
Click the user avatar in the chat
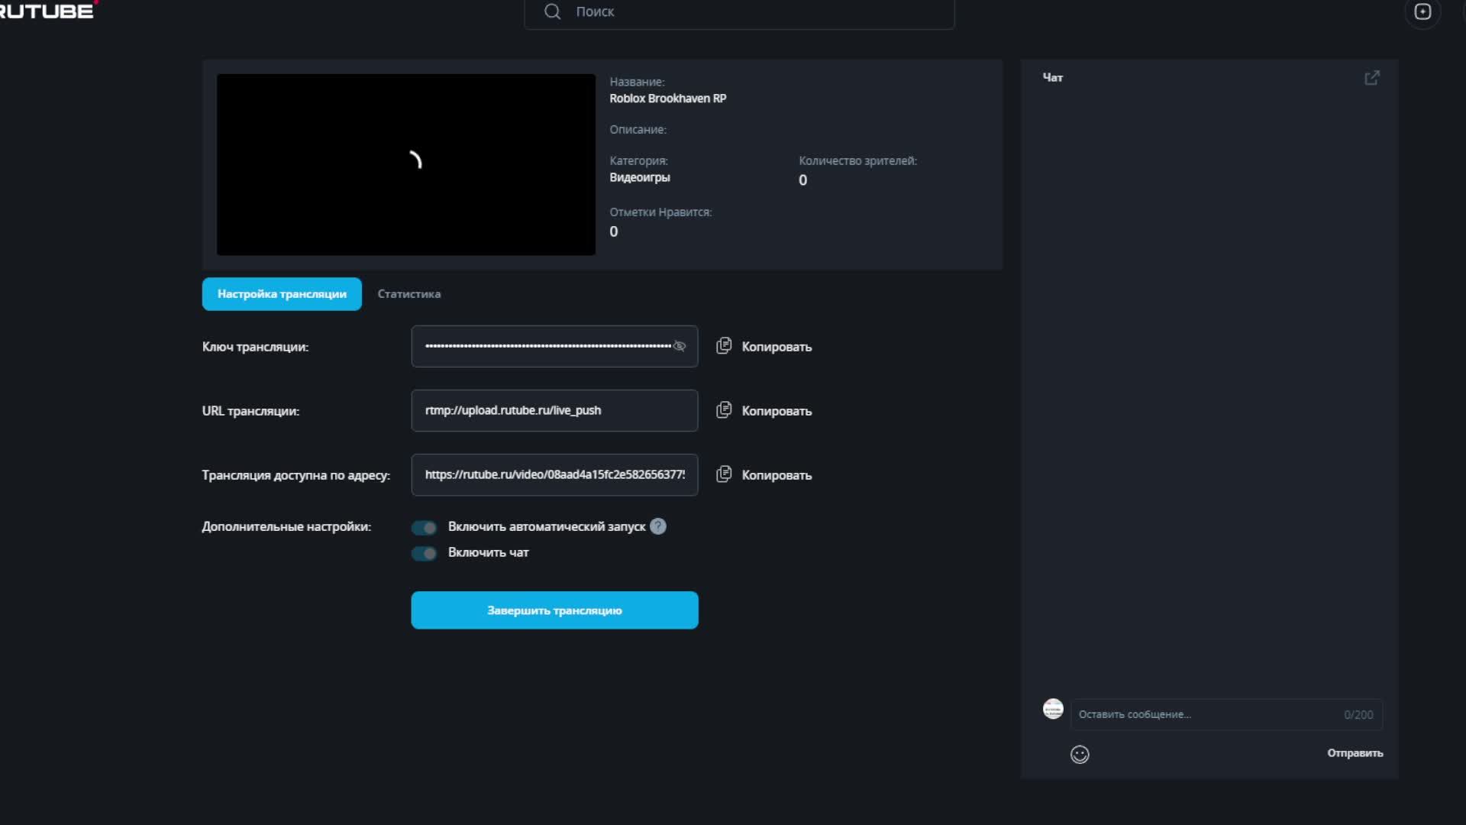click(x=1052, y=709)
